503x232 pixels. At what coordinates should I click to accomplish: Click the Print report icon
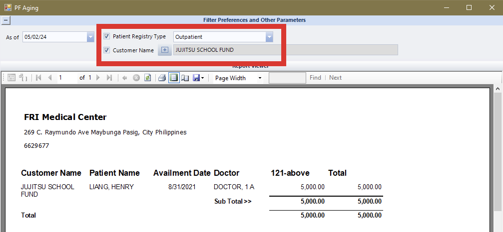(162, 78)
